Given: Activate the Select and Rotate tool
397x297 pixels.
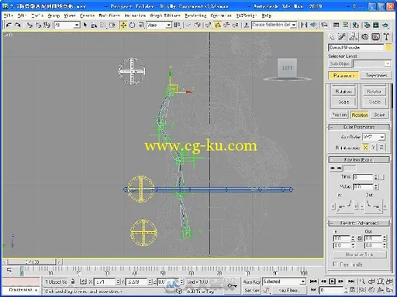Looking at the screenshot, I should 132,25.
